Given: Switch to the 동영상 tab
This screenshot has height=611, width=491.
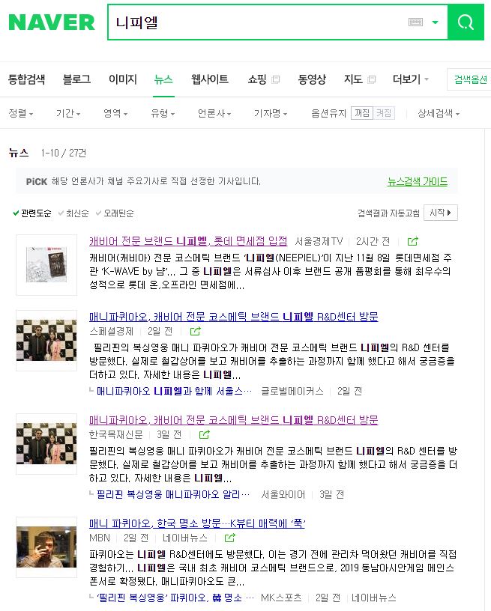Looking at the screenshot, I should click(312, 79).
